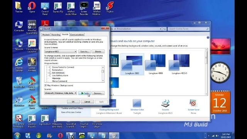Viewport: 247px width, 139px height.
Task: Confirm the Sound dialog with OK
Action: (73, 102)
